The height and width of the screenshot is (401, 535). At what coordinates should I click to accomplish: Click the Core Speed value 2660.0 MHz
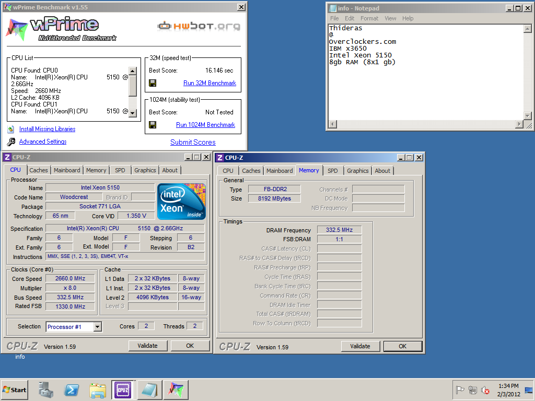pos(71,279)
